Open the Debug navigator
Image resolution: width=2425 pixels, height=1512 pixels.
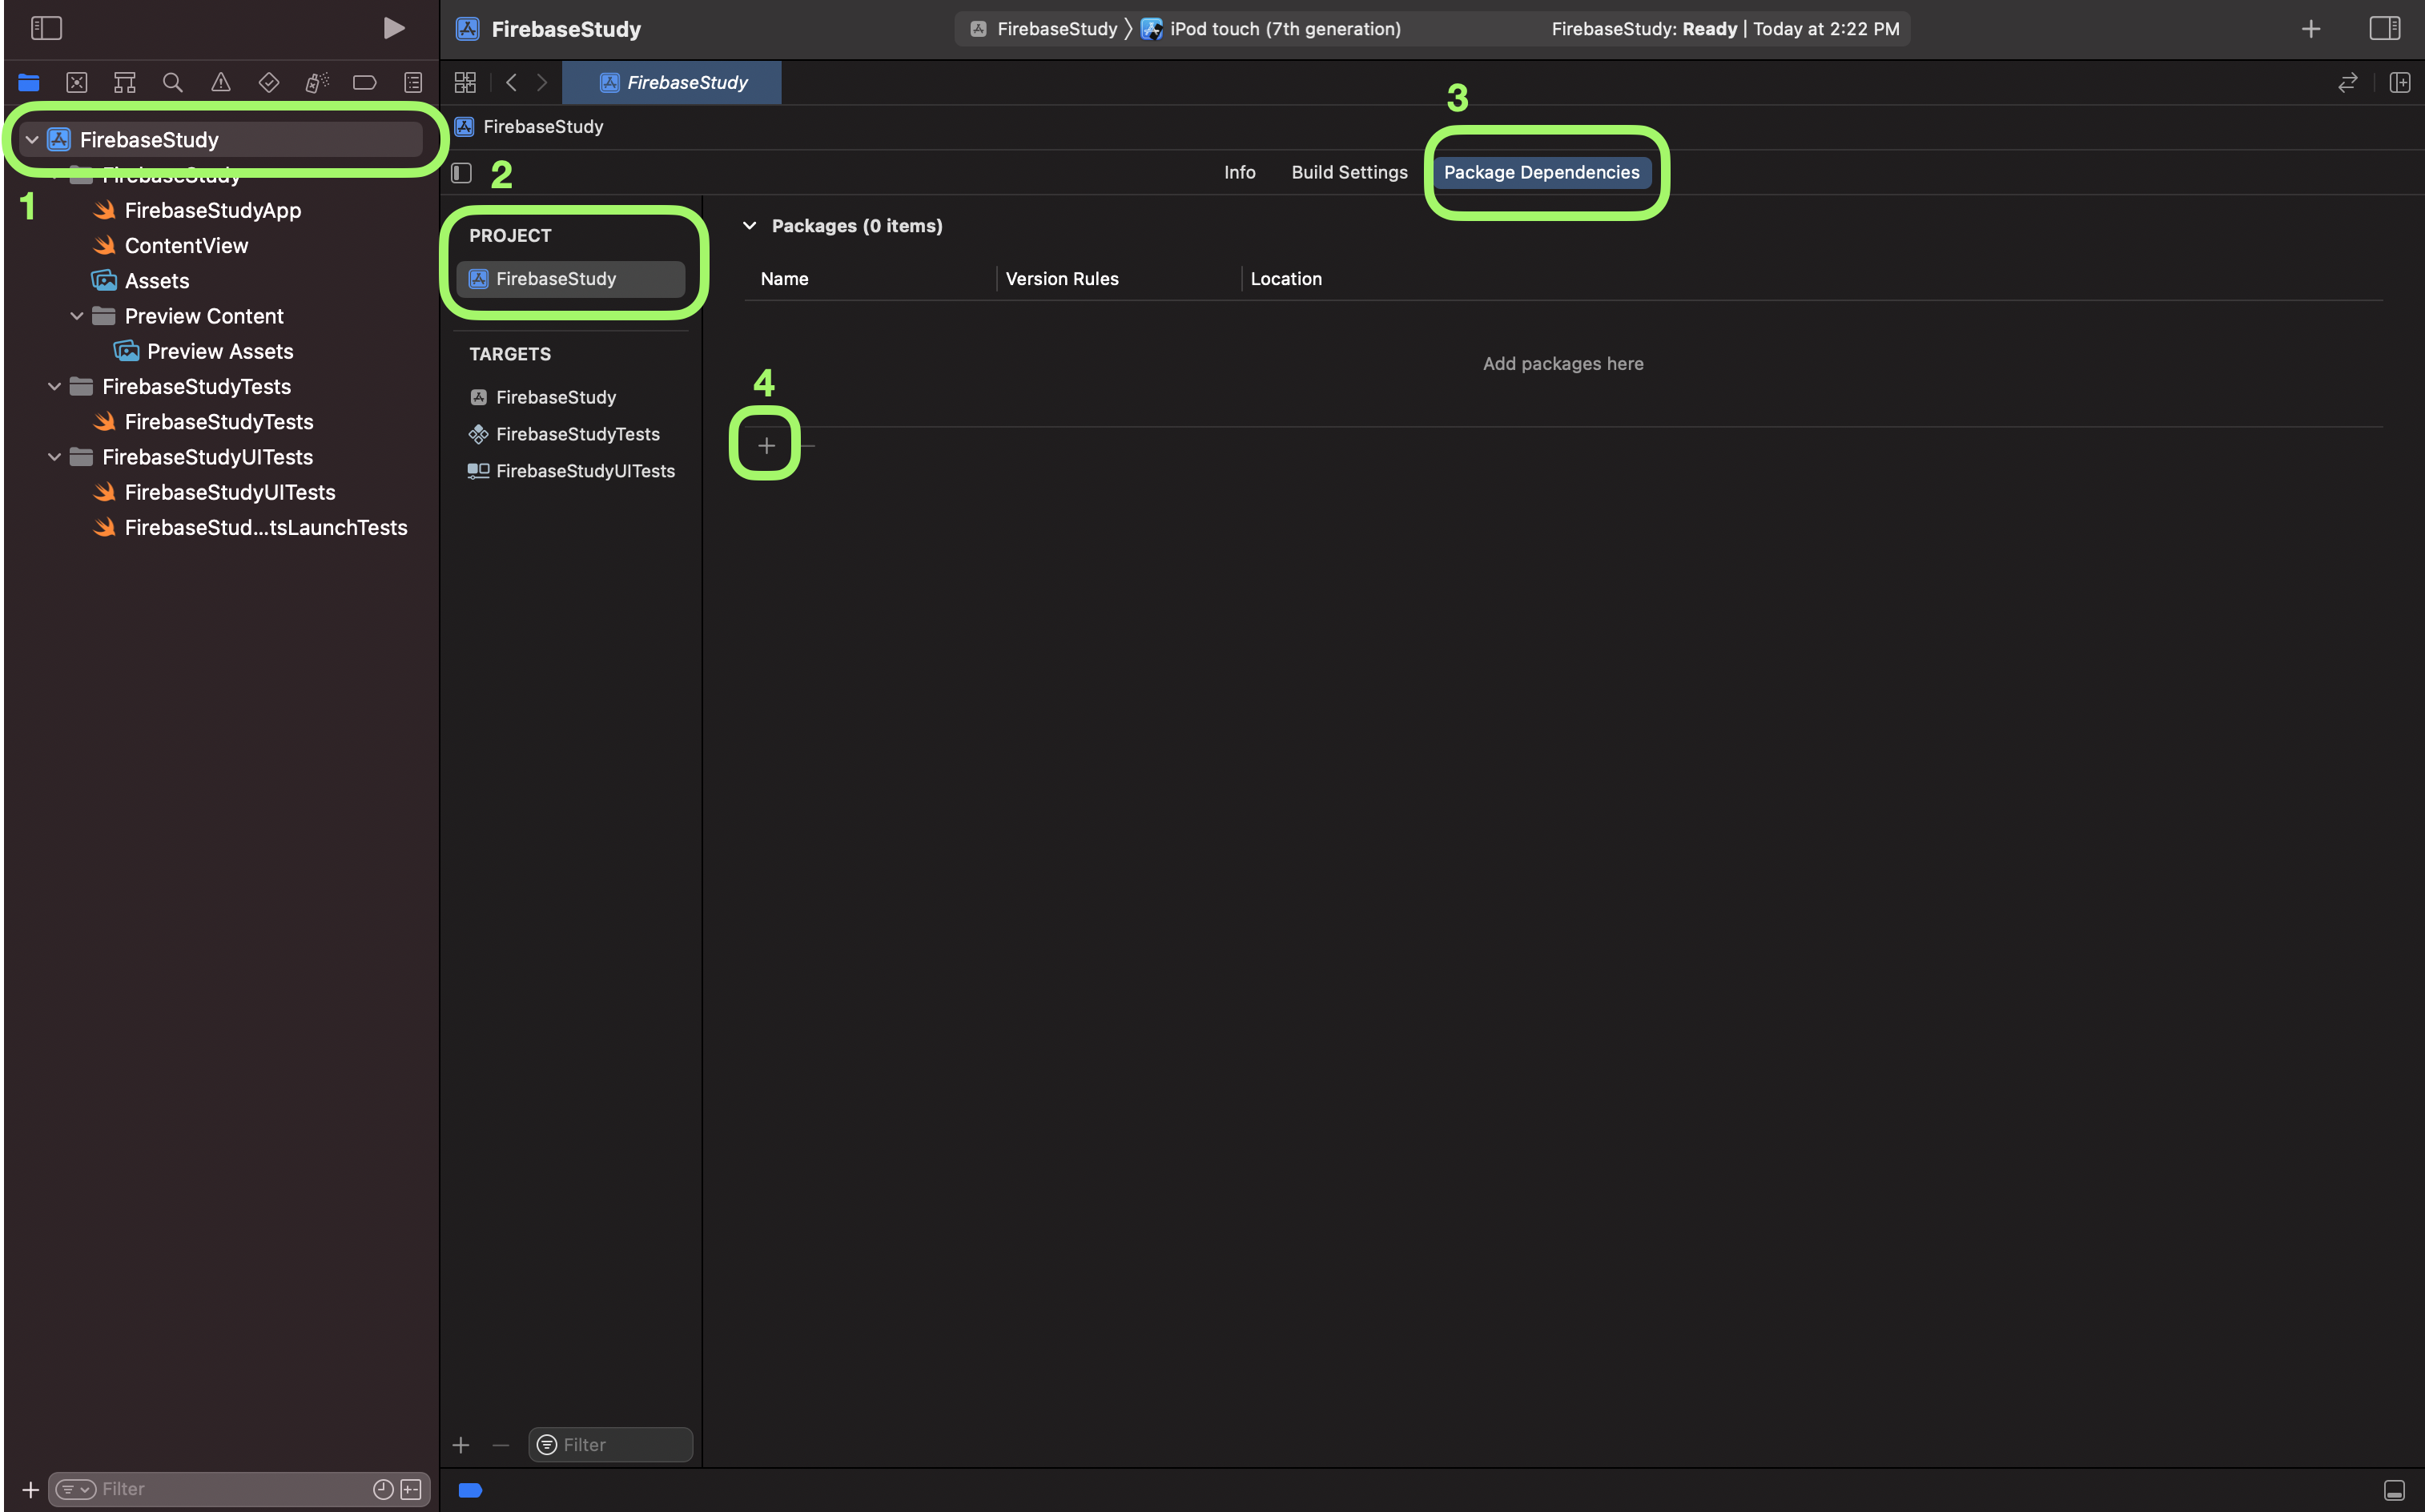tap(317, 82)
